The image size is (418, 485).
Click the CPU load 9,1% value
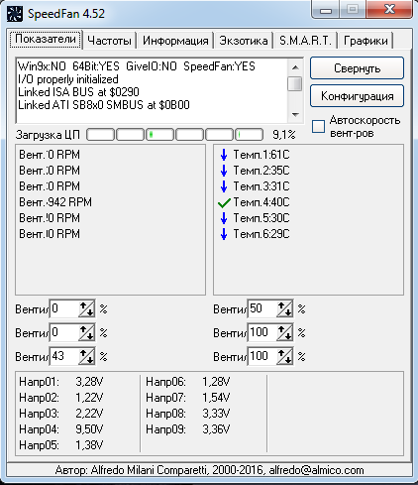click(284, 135)
